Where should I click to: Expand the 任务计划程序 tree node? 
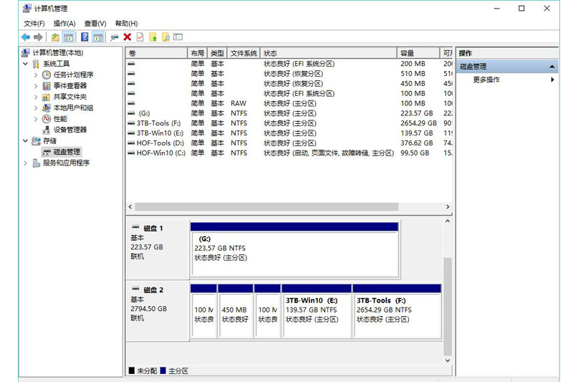(x=36, y=75)
